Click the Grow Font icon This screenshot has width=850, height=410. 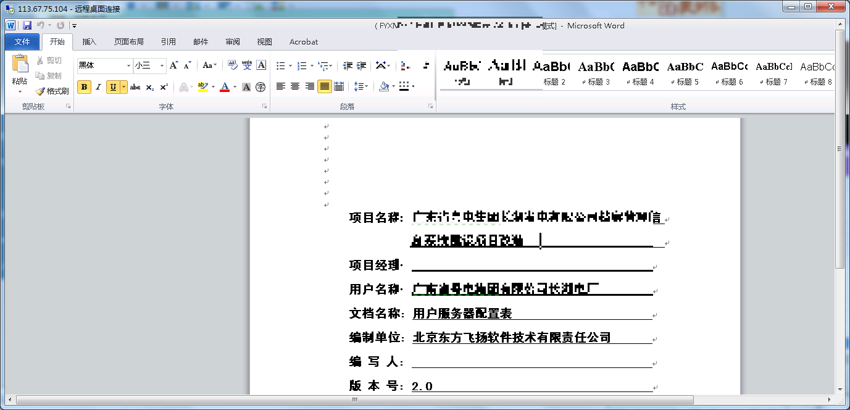coord(174,65)
